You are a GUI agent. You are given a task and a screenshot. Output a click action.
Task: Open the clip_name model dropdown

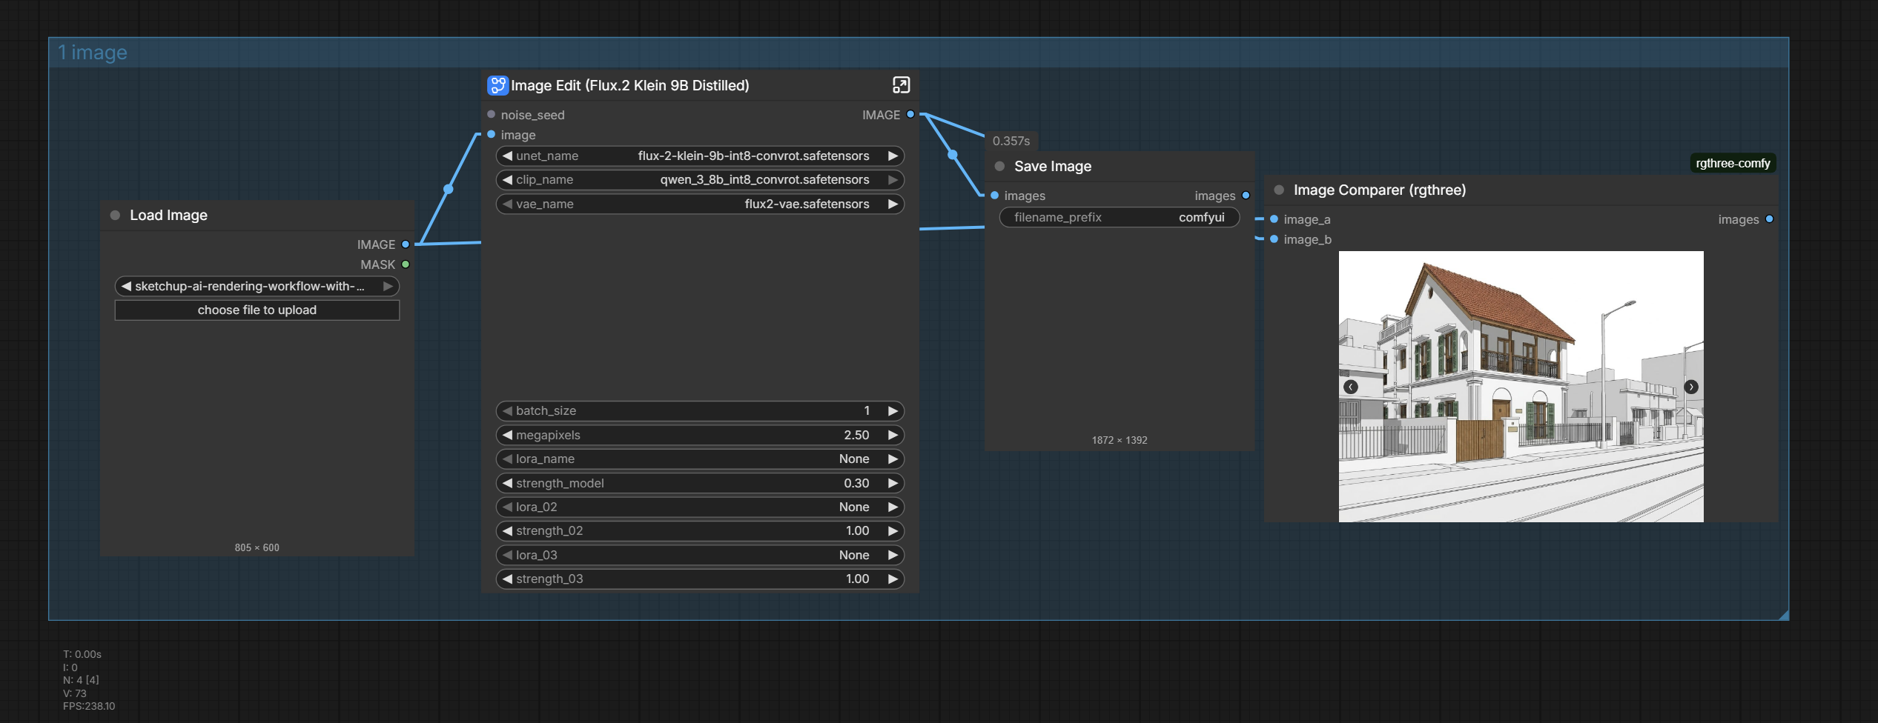700,180
